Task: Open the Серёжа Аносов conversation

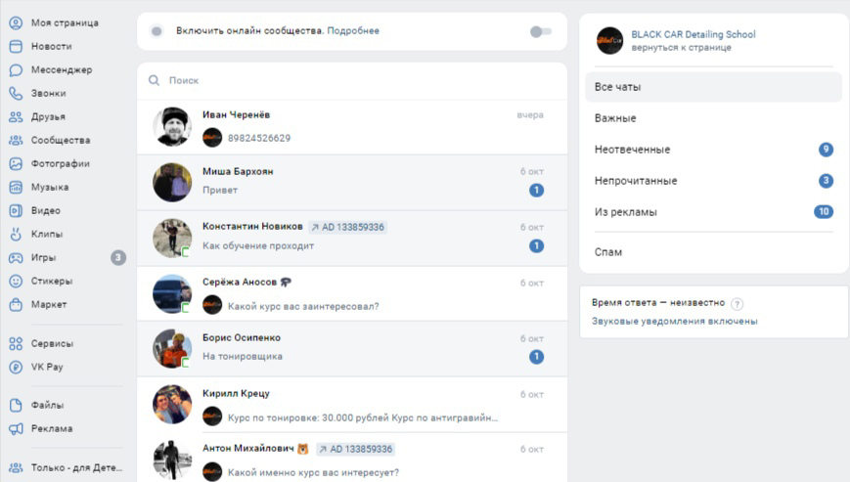Action: (x=352, y=294)
